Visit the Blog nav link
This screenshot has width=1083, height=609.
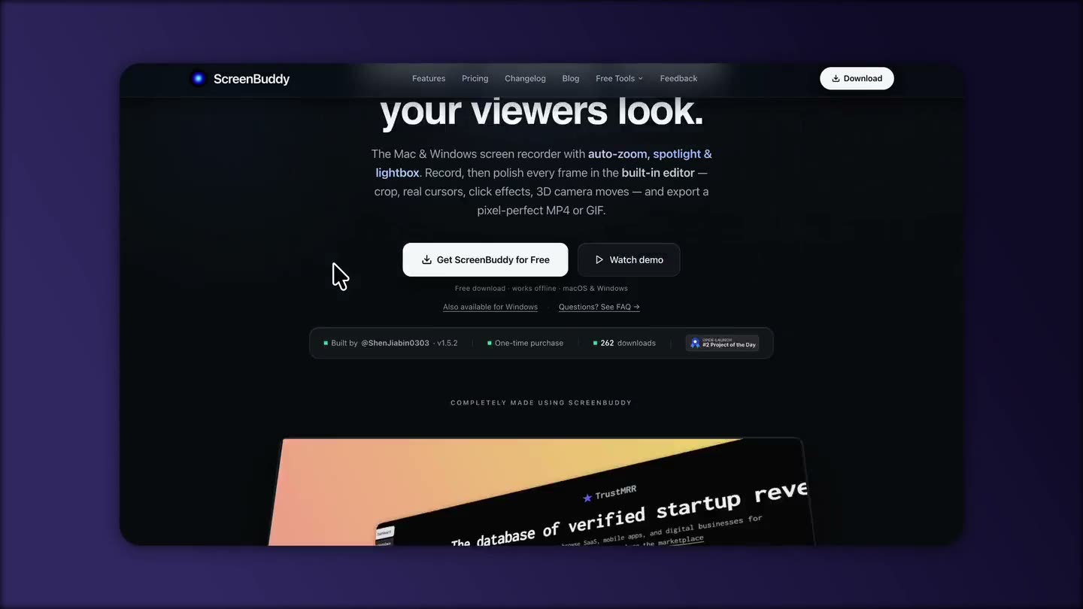(x=571, y=78)
